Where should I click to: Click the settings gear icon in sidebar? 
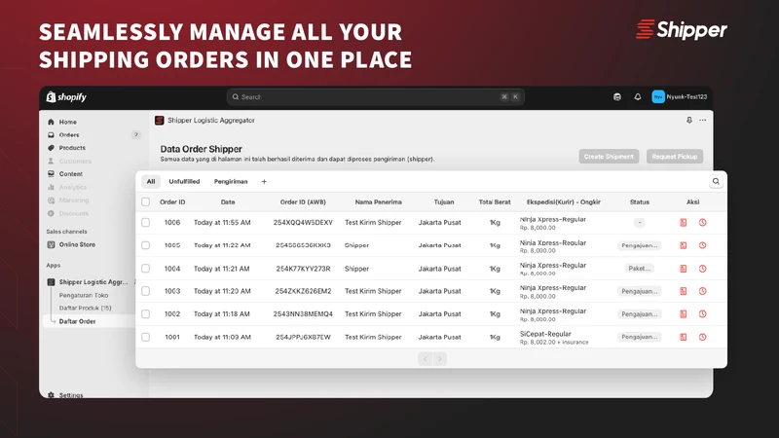coord(51,395)
